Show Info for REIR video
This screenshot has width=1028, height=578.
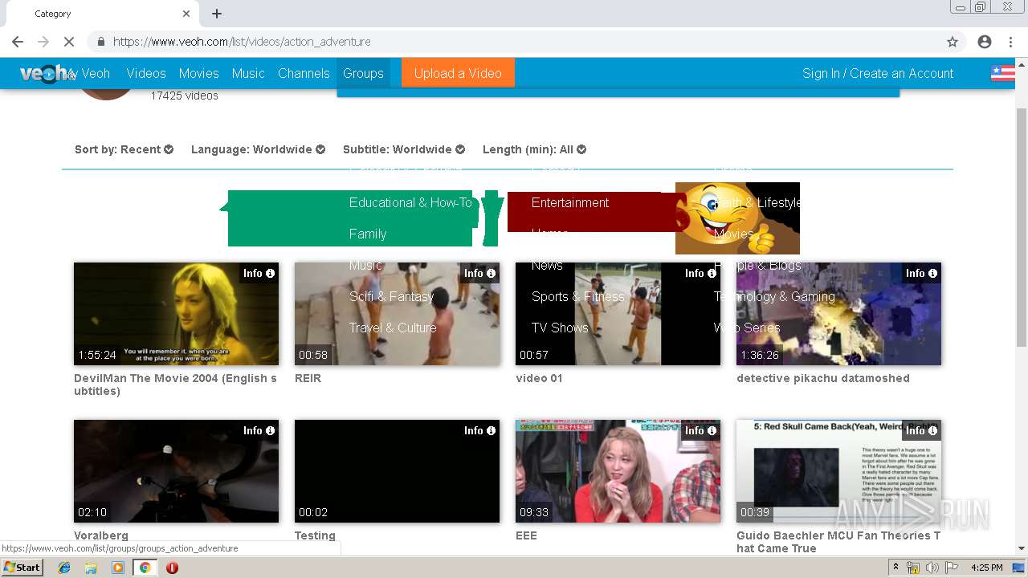[479, 274]
